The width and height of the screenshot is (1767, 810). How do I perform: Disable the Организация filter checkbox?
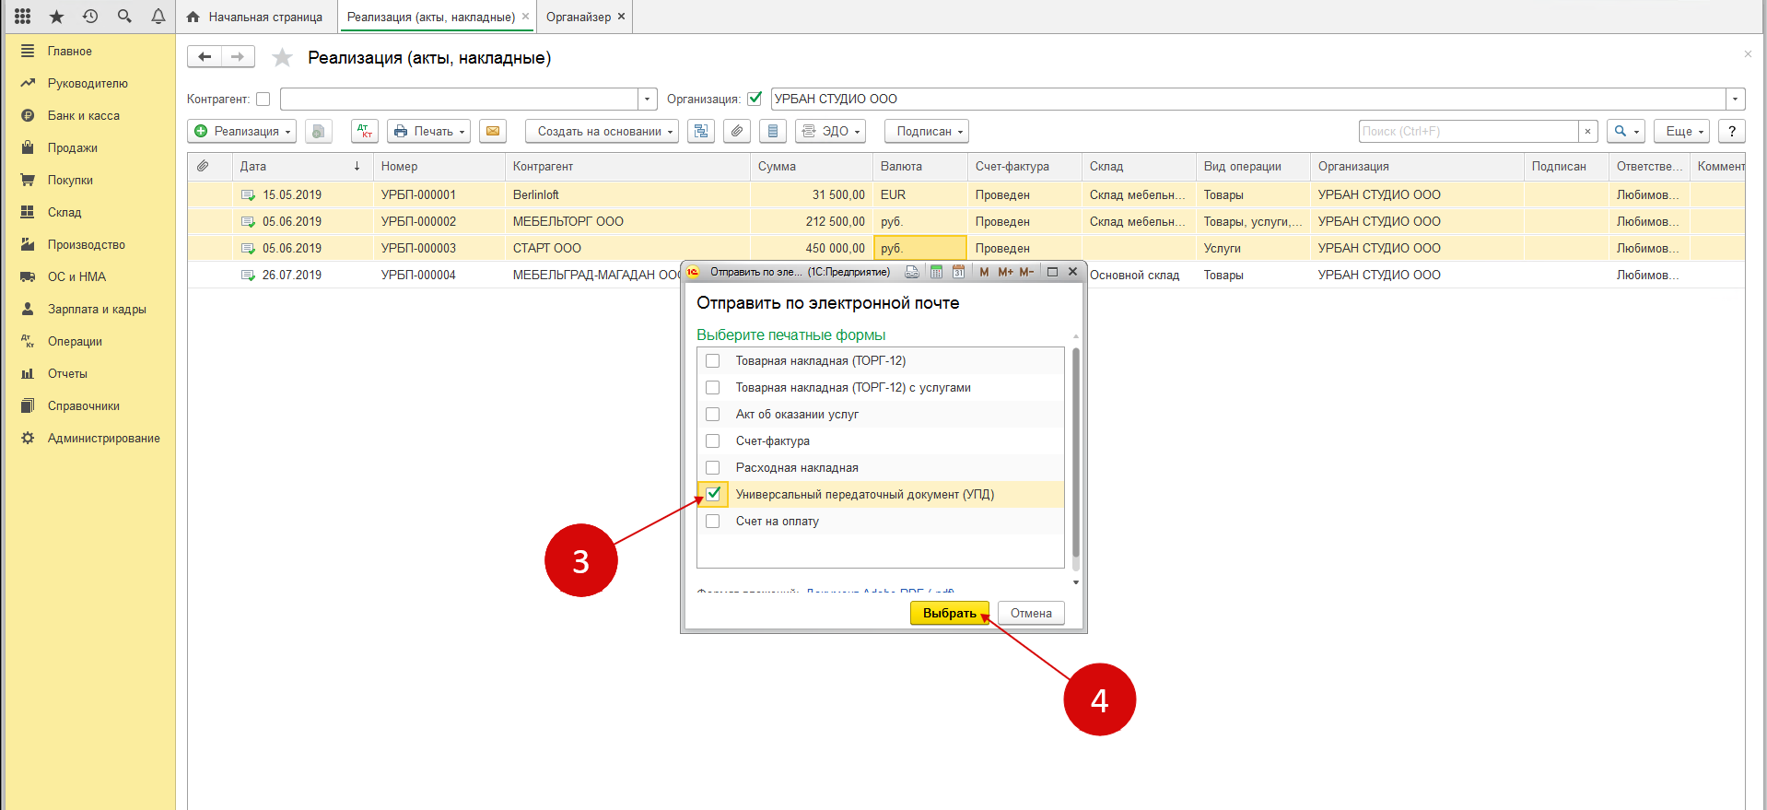(755, 99)
